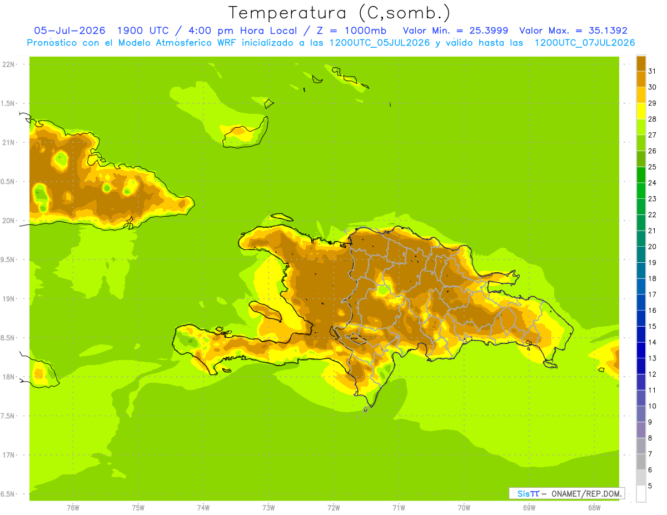667x515 pixels.
Task: Click the legend value '20'
Action: tap(652, 247)
